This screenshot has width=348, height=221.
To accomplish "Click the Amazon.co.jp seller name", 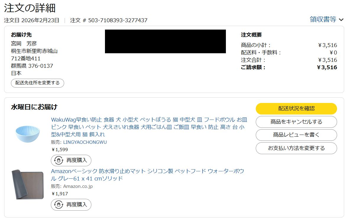I will [x=78, y=186].
